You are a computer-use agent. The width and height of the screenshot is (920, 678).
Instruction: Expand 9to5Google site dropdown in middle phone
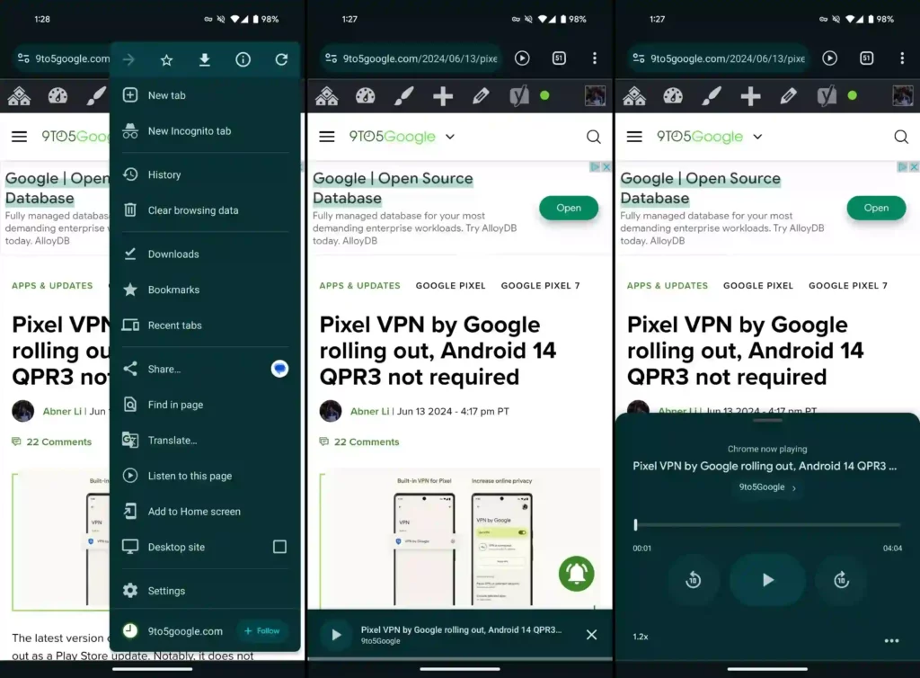click(450, 137)
